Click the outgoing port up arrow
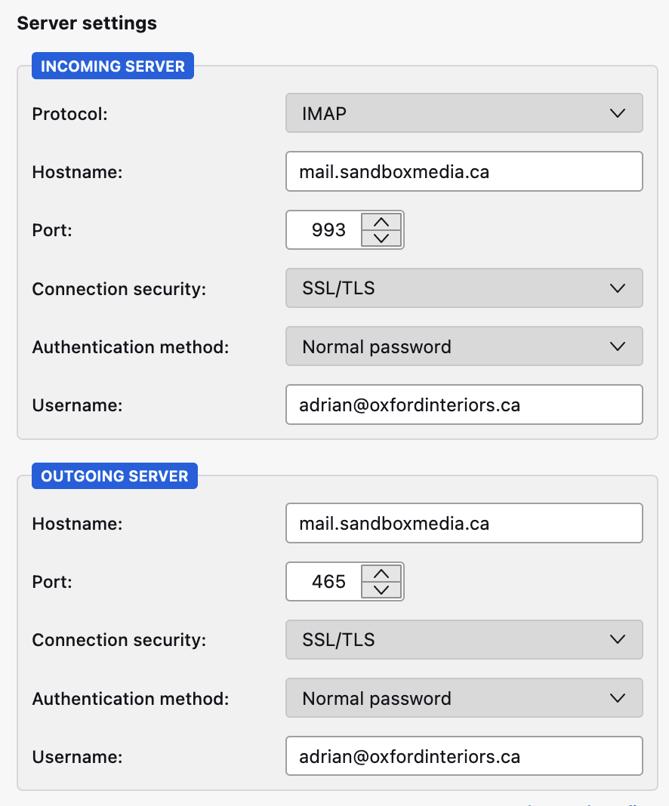Viewport: 669px width, 806px height. (x=382, y=574)
